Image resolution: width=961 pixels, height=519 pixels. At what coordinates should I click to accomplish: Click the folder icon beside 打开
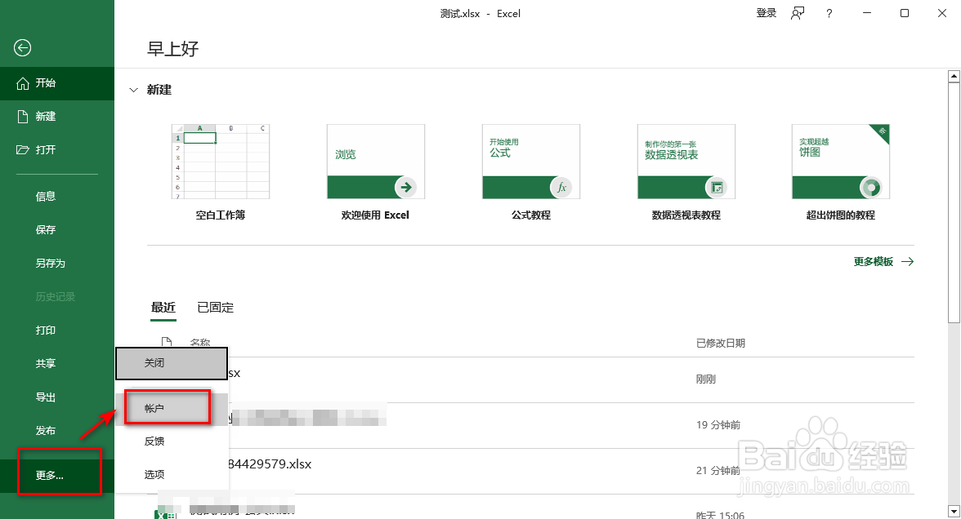(23, 150)
